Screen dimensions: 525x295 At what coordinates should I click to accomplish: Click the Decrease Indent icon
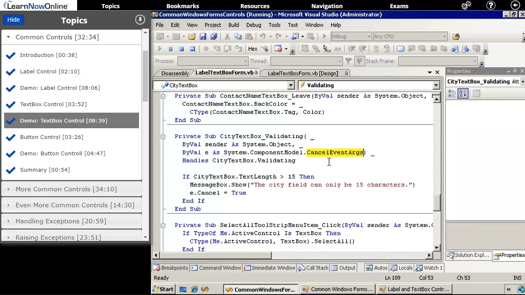click(x=352, y=49)
